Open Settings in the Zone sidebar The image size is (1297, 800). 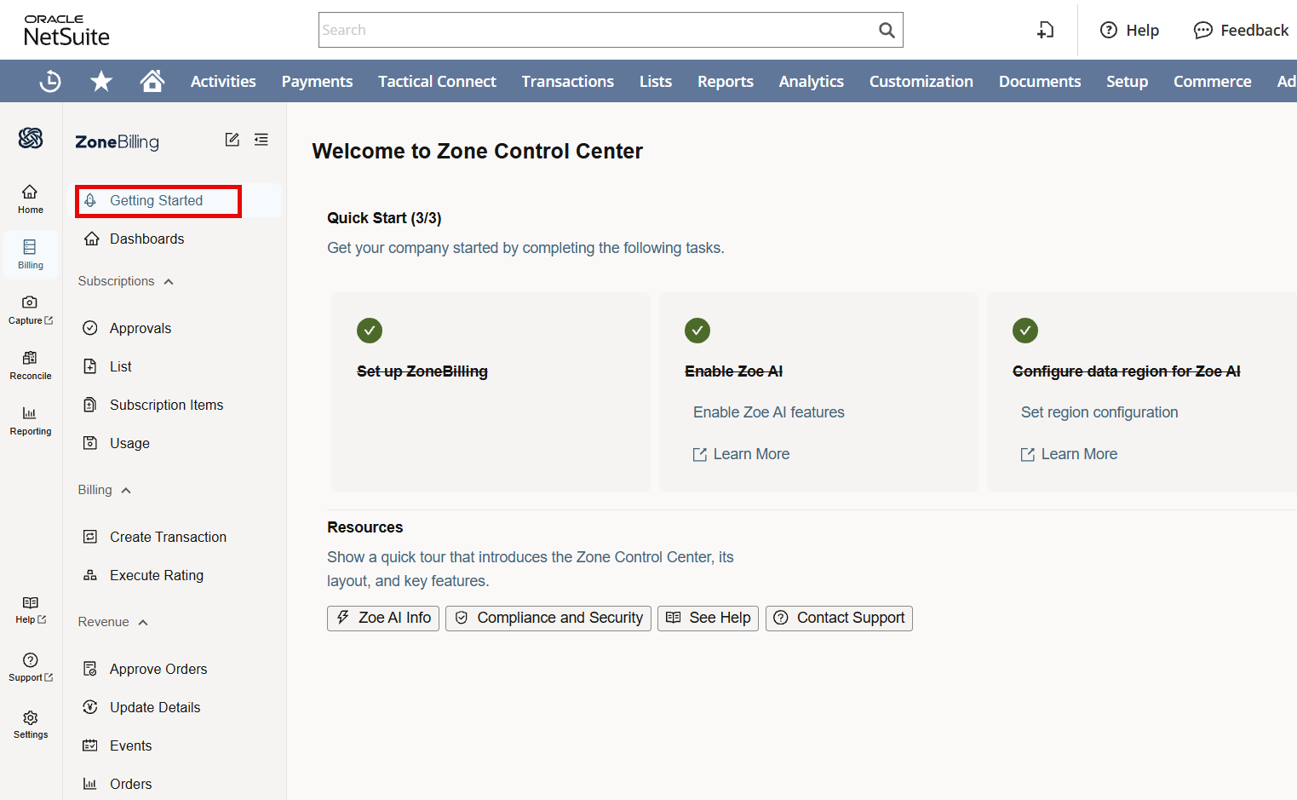click(31, 724)
